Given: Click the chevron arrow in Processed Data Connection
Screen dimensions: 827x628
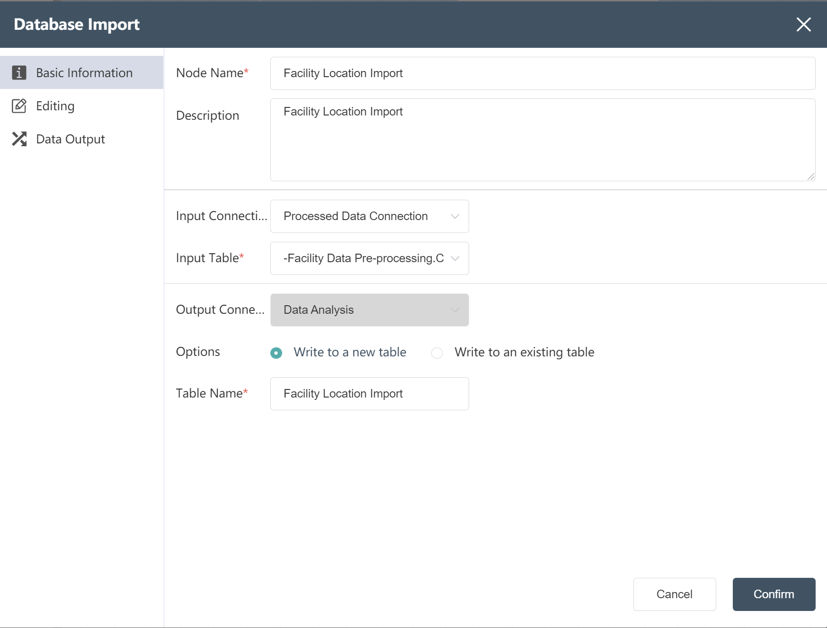Looking at the screenshot, I should 455,216.
